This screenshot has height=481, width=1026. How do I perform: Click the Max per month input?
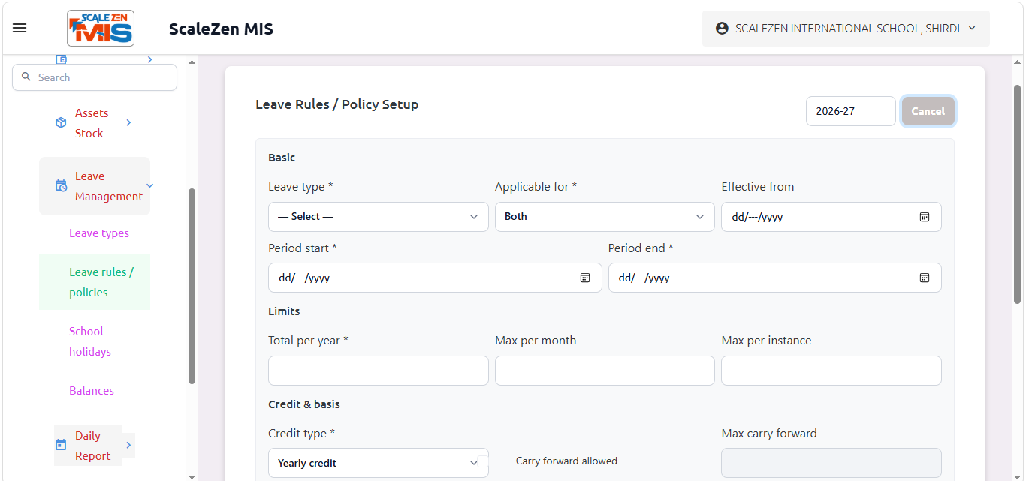(605, 371)
